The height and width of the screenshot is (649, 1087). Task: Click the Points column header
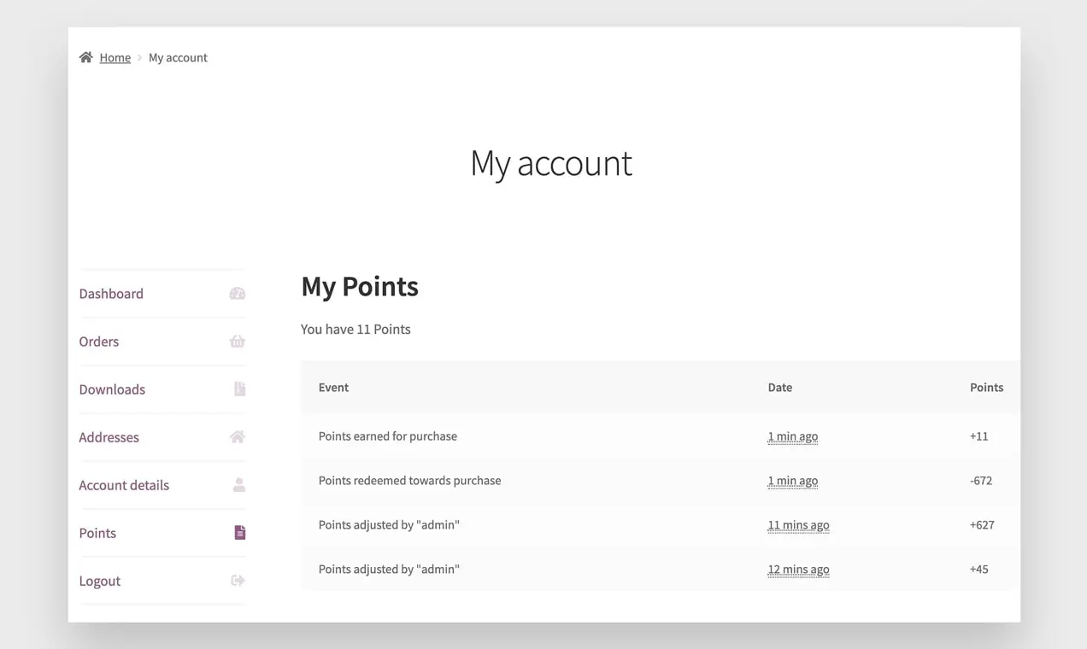pos(986,388)
